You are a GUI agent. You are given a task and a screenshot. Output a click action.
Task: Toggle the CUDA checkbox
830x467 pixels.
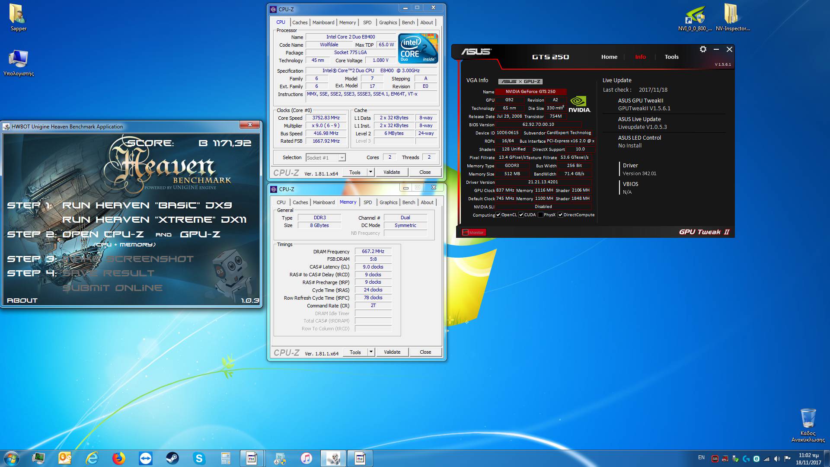(521, 215)
